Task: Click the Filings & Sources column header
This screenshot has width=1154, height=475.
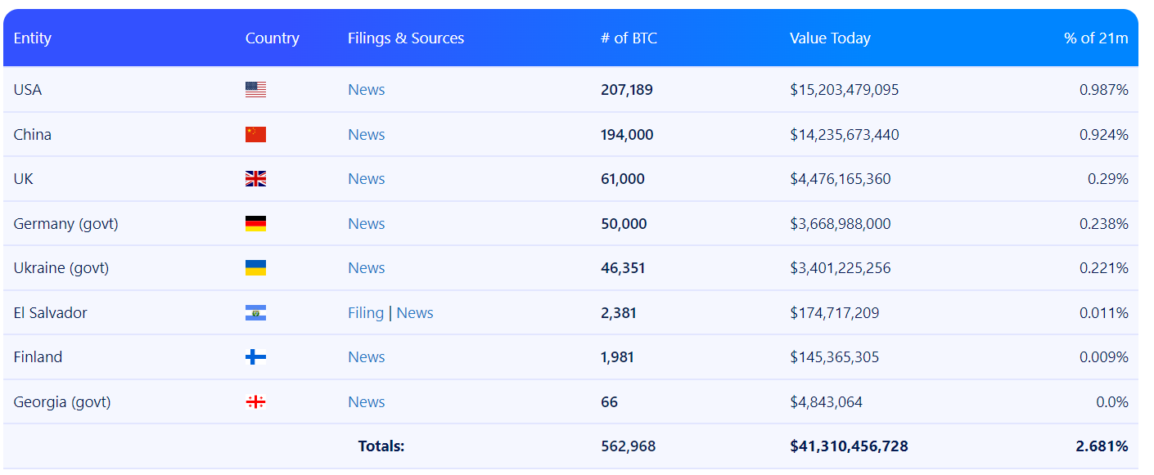Action: point(406,38)
